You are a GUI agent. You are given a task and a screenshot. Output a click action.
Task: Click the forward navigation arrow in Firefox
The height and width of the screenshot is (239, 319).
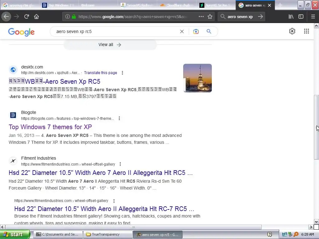17,16
